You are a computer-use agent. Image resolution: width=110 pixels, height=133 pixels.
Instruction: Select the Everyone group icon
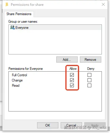click(13, 27)
